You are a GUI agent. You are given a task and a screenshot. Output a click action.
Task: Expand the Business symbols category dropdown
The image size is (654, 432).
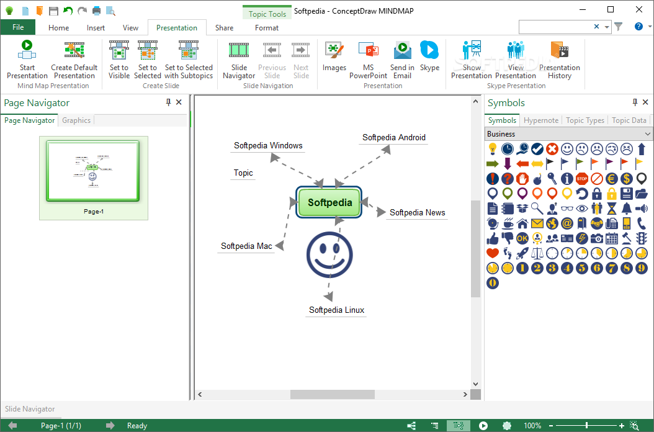tap(647, 134)
